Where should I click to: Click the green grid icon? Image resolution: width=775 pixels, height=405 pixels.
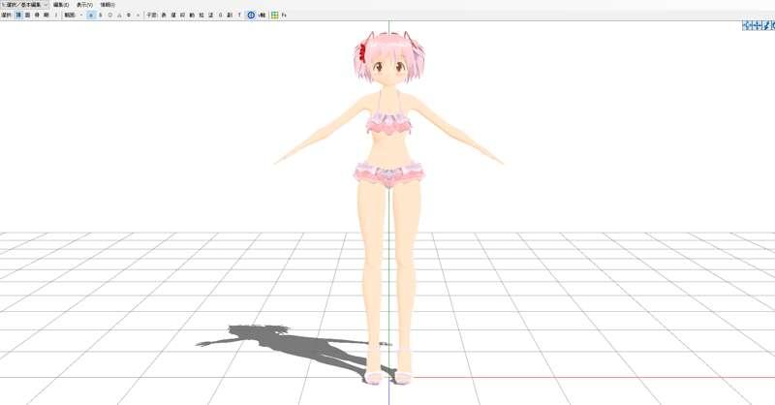coord(275,15)
